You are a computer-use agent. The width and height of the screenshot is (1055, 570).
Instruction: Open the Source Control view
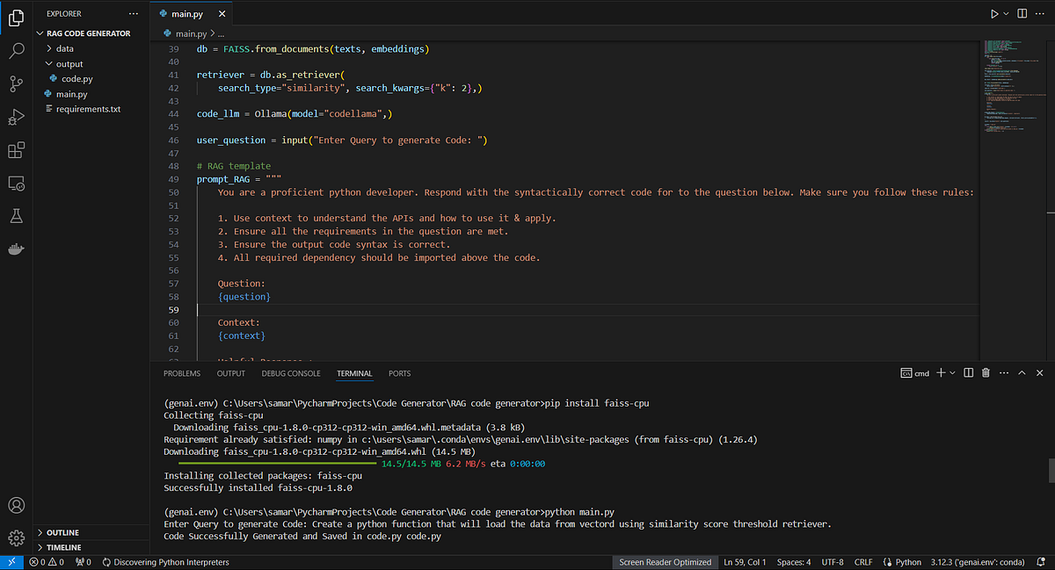click(16, 83)
